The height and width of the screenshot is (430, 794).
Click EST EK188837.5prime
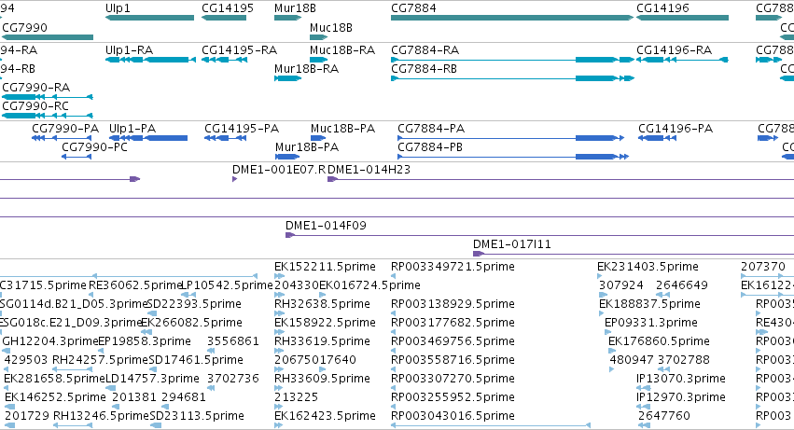[649, 304]
